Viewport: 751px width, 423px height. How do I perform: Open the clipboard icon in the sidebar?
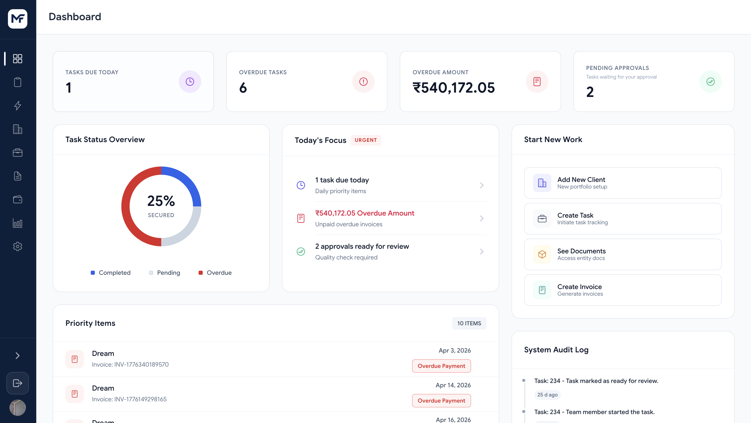point(17,82)
